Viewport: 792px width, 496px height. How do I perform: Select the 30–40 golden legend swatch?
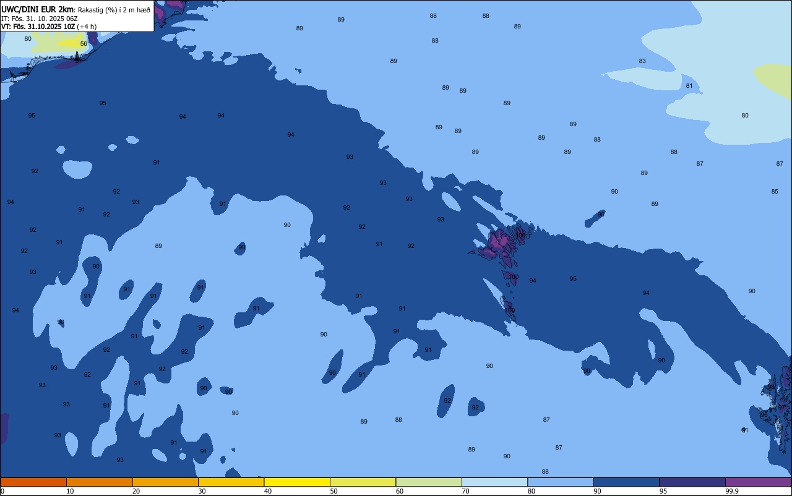(x=231, y=482)
